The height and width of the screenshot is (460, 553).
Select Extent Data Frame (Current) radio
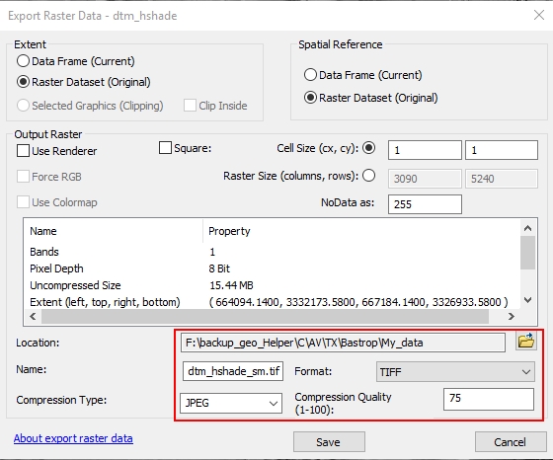pyautogui.click(x=23, y=61)
